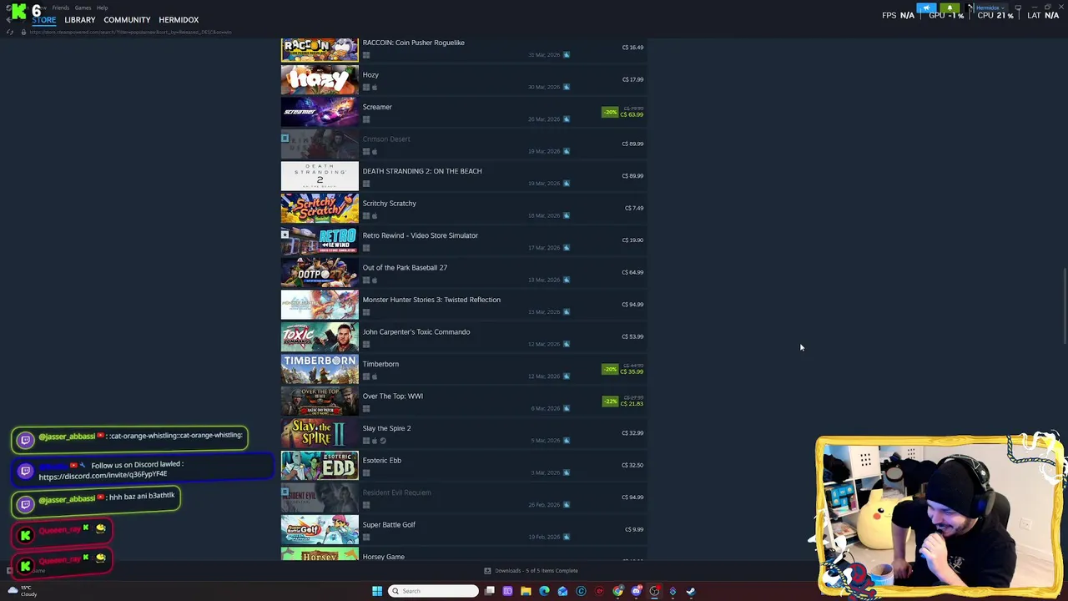Screen dimensions: 1068x601
Task: Open the Friends menu
Action: click(x=61, y=8)
